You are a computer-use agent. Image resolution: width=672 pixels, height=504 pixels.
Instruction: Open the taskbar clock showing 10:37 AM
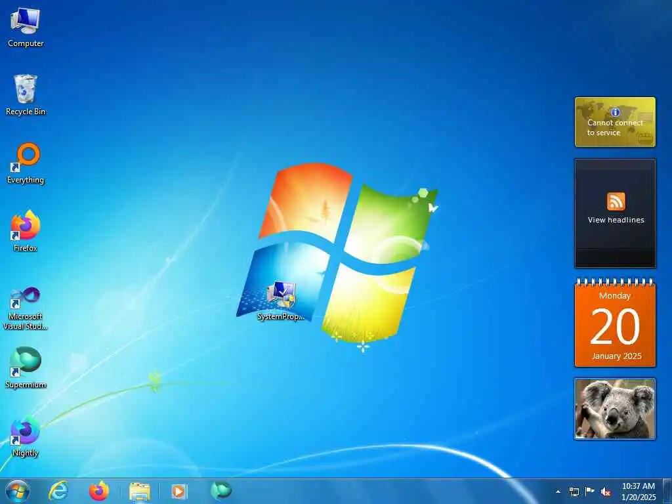tap(638, 492)
